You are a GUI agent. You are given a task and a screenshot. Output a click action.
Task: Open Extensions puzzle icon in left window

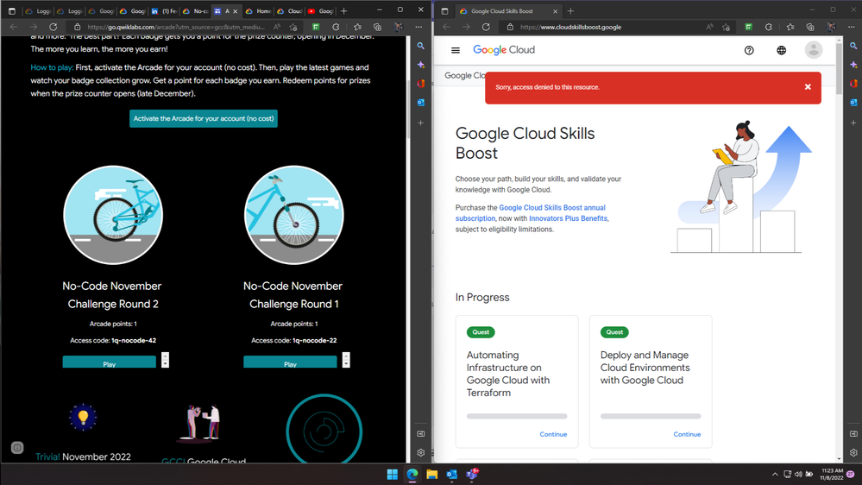pos(336,27)
